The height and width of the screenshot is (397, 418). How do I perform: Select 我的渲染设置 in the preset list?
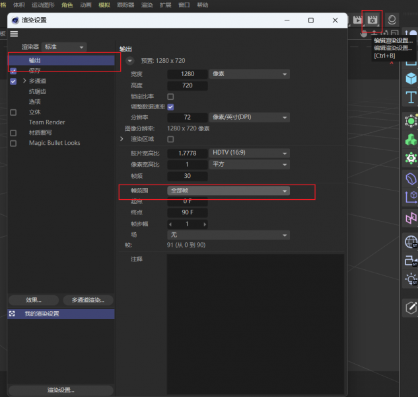(61, 314)
